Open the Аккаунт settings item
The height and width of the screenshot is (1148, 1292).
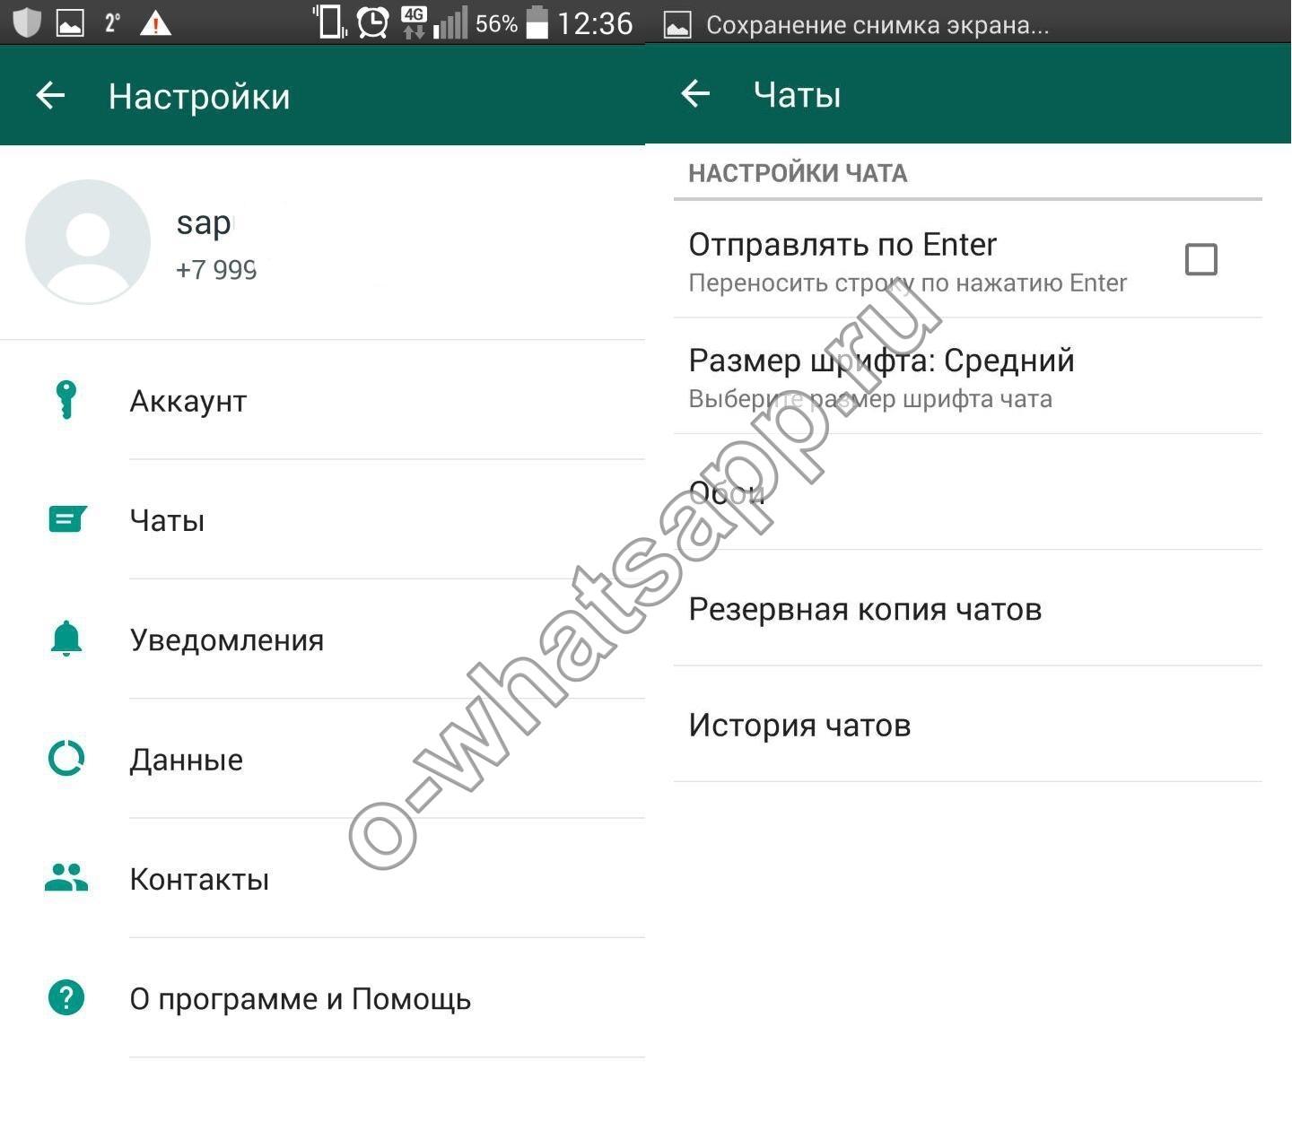point(188,401)
